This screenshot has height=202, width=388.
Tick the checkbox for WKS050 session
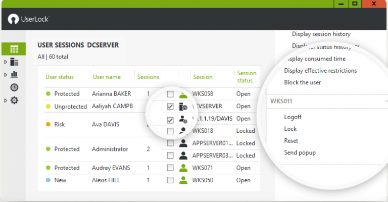click(170, 180)
